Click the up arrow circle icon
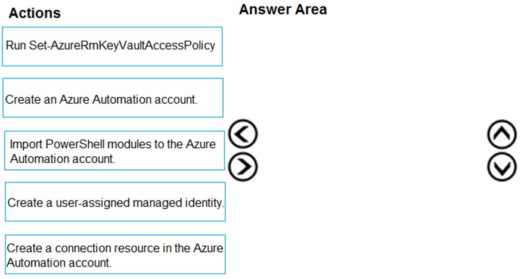This screenshot has height=279, width=521. pos(502,135)
